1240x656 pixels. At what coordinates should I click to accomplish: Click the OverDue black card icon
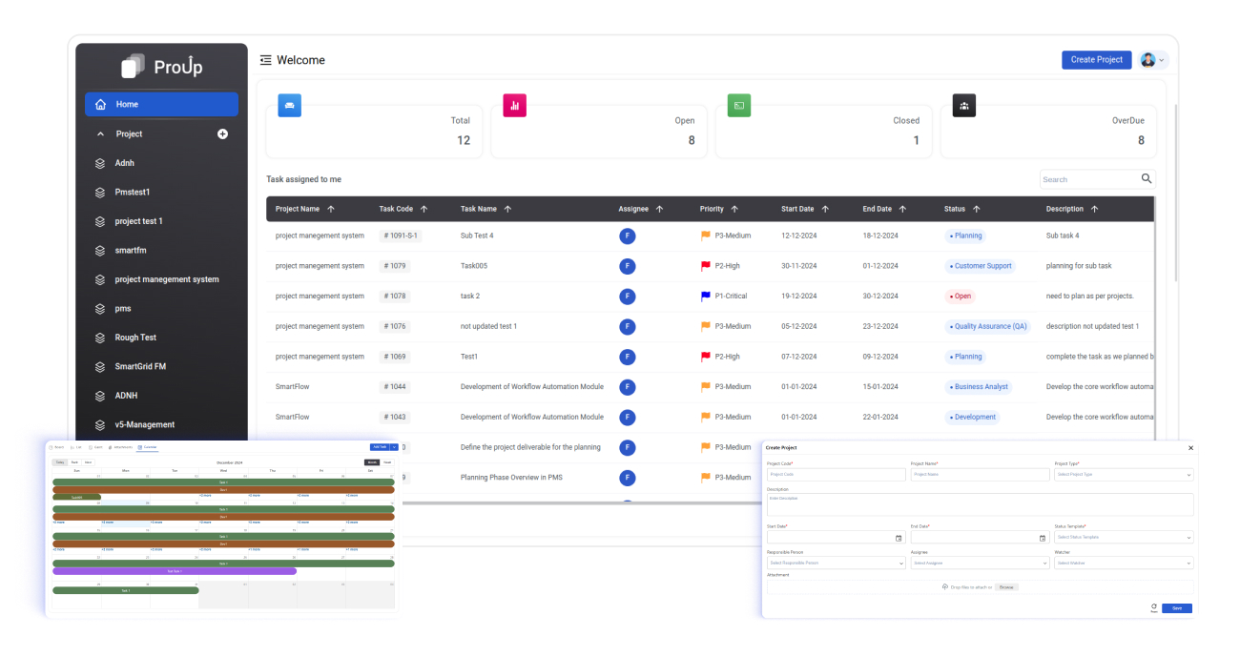(963, 105)
